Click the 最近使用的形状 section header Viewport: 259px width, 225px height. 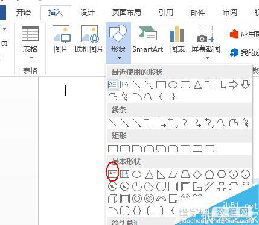pyautogui.click(x=137, y=72)
